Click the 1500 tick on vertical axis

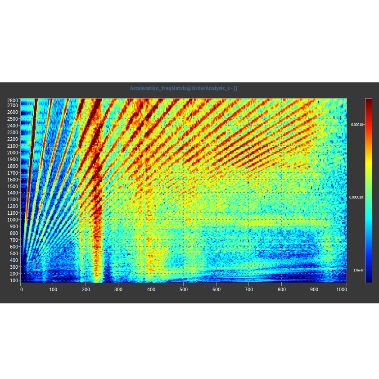pyautogui.click(x=12, y=186)
